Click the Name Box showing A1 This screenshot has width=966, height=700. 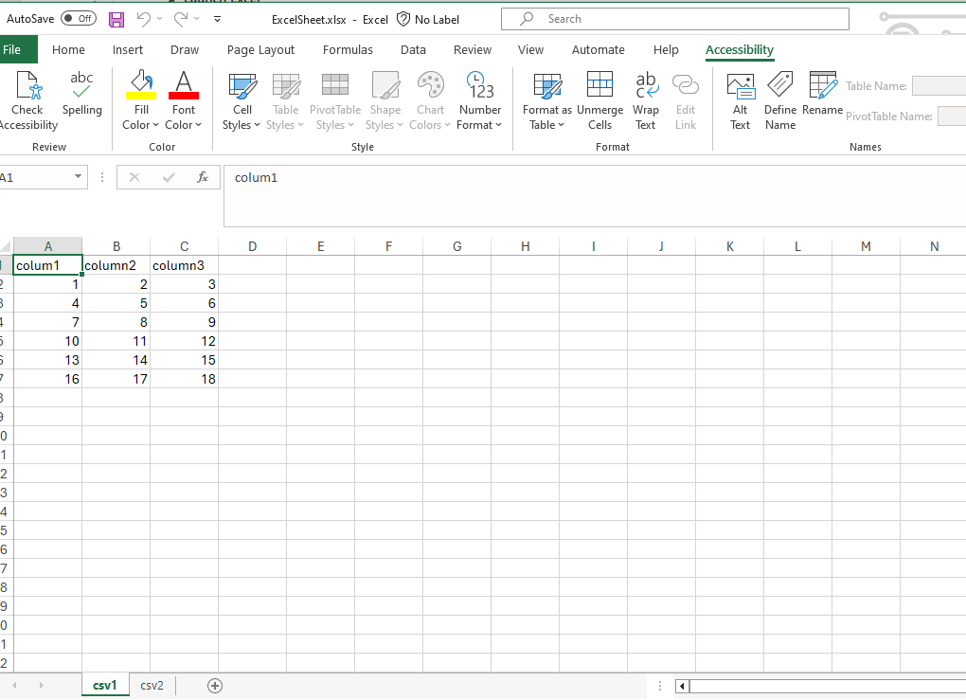click(x=38, y=177)
